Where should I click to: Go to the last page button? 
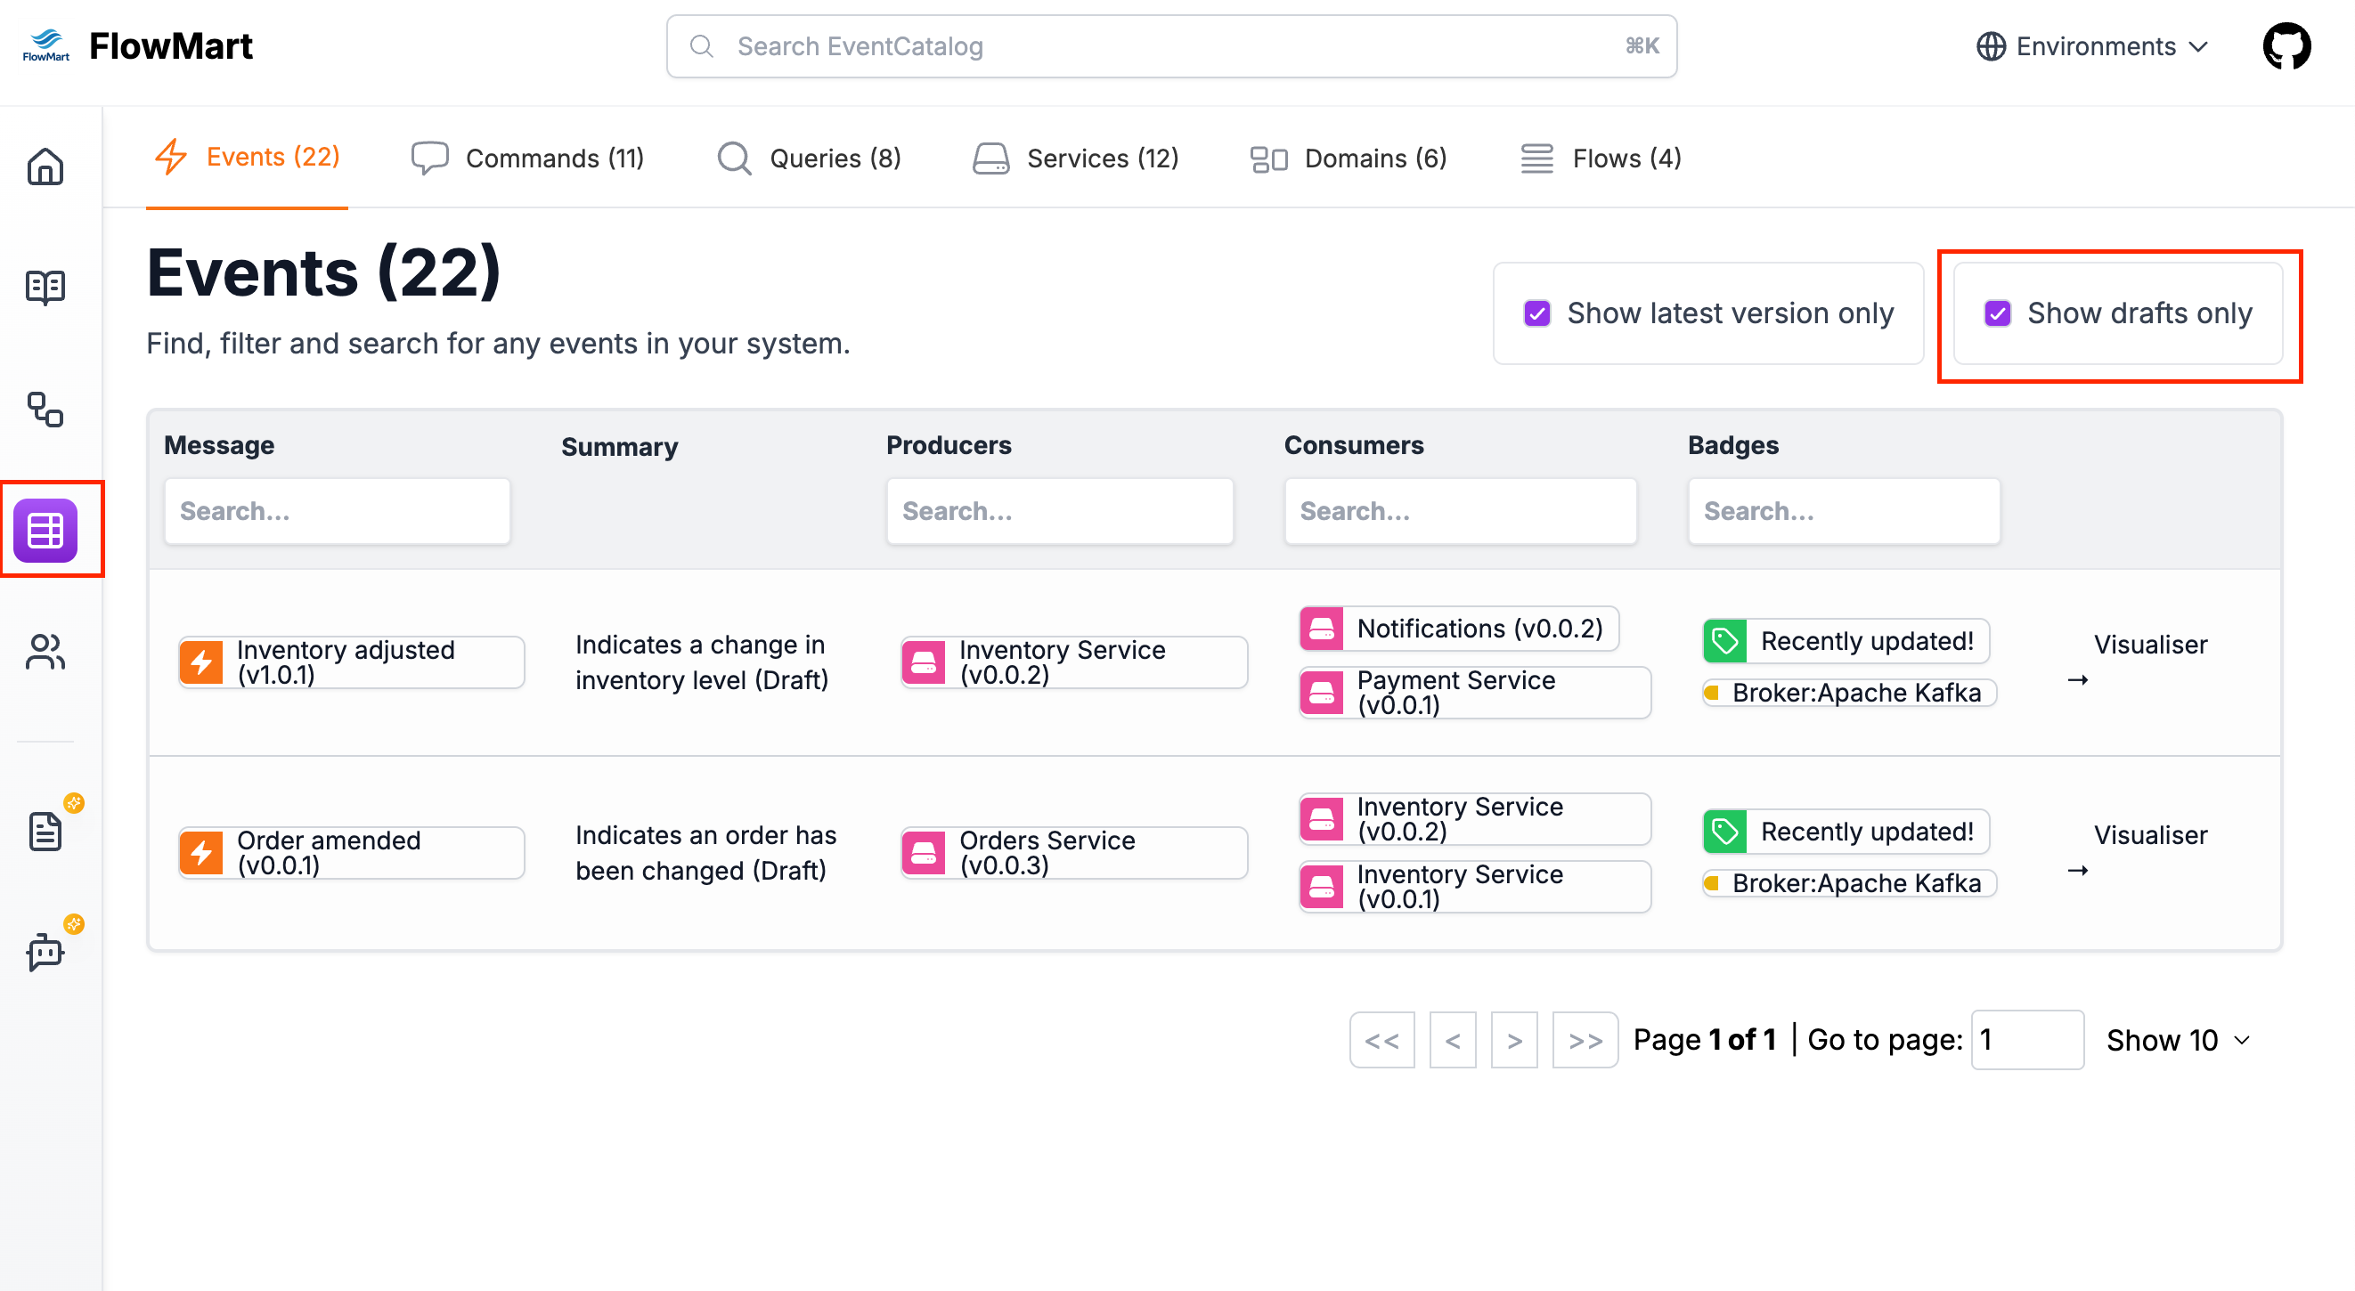[1585, 1040]
